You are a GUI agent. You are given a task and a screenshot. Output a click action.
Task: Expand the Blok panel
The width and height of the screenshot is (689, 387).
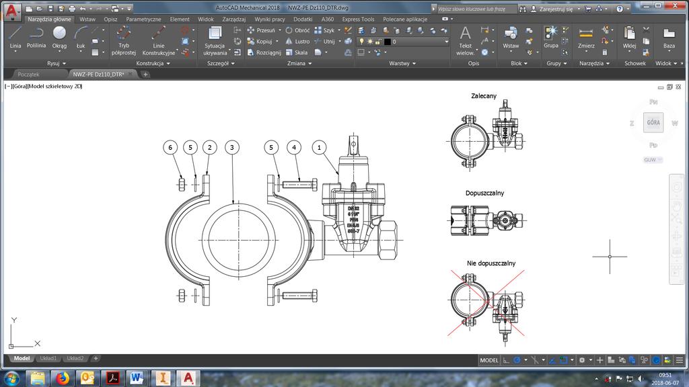[x=519, y=63]
